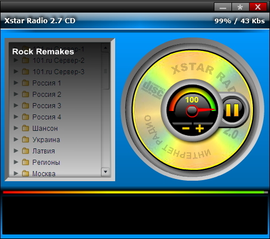This screenshot has height=239, width=270.
Task: Click the Россия 4 folder icon
Action: [26, 117]
